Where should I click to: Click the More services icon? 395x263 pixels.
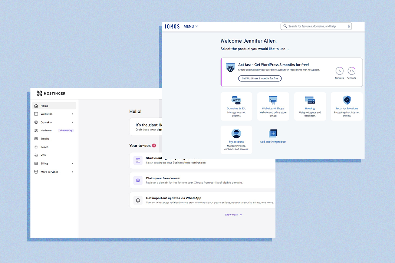point(36,172)
